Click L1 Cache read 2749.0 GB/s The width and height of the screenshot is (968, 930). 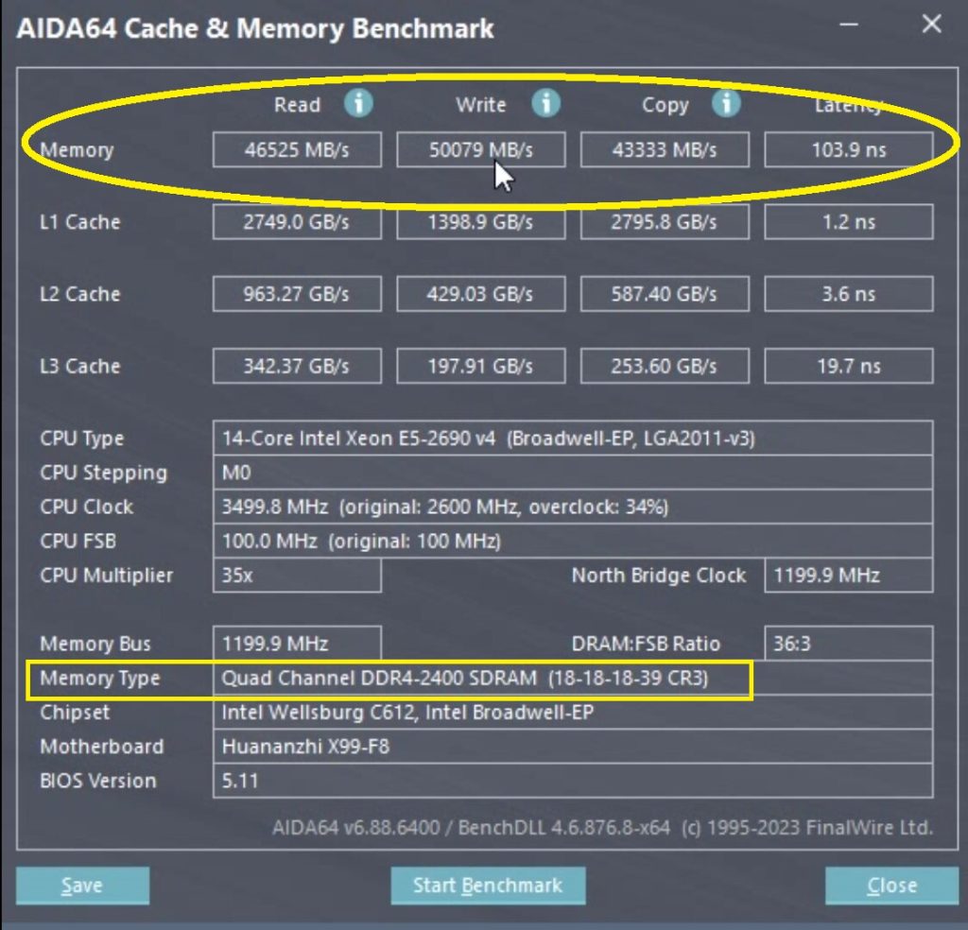(x=297, y=222)
